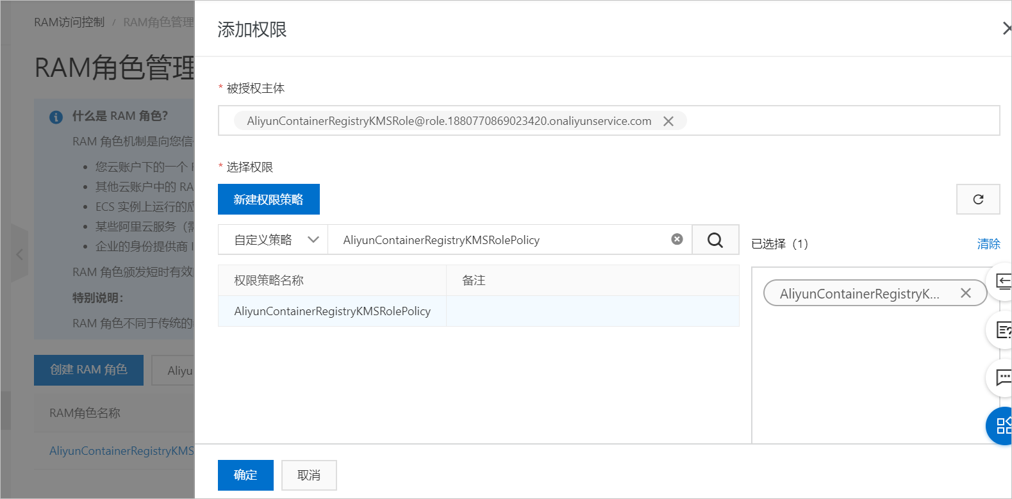The height and width of the screenshot is (499, 1012).
Task: Click the refresh policy list icon
Action: 978,199
